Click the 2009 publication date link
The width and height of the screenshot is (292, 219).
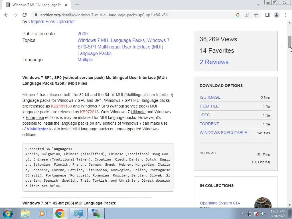(x=82, y=34)
